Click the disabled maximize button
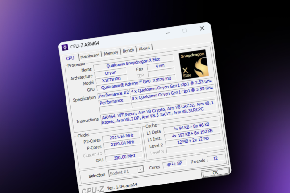This screenshot has height=193, width=290. point(184,31)
